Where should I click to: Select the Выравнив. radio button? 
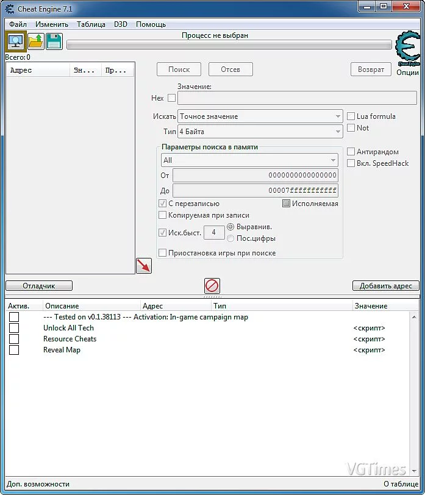[230, 227]
